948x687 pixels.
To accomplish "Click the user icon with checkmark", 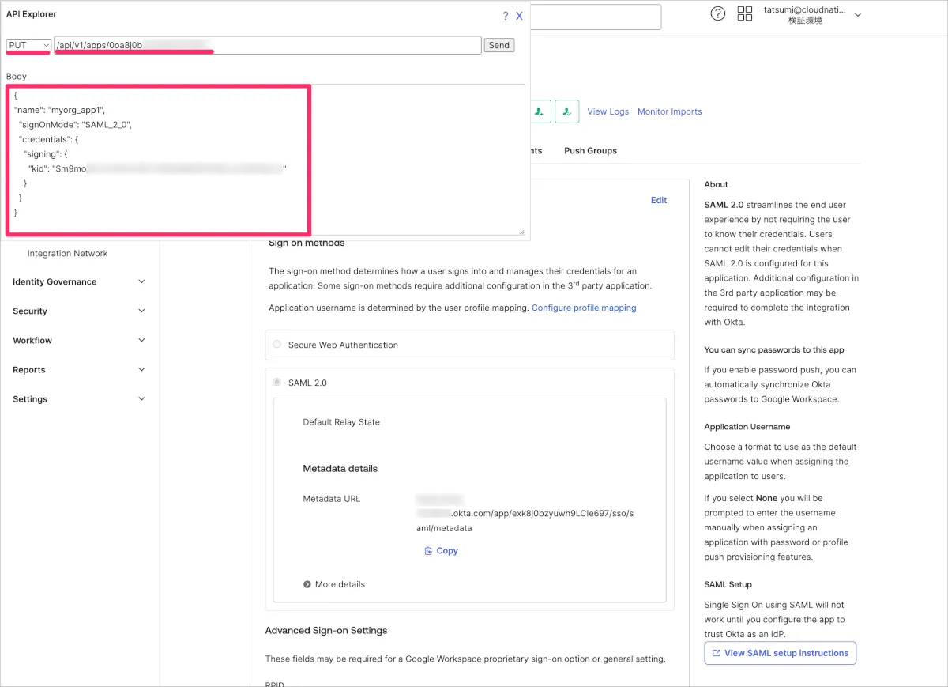I will [x=567, y=111].
